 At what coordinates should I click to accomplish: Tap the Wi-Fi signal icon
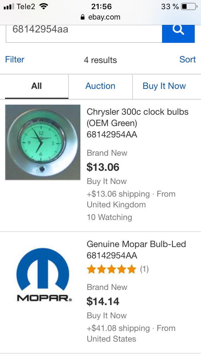pos(44,7)
